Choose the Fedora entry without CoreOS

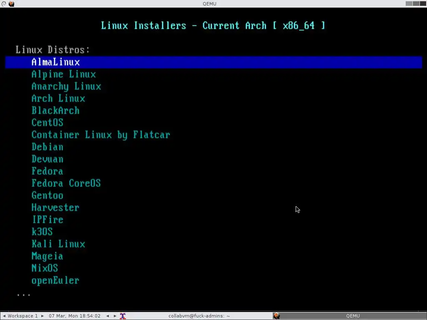[48, 171]
